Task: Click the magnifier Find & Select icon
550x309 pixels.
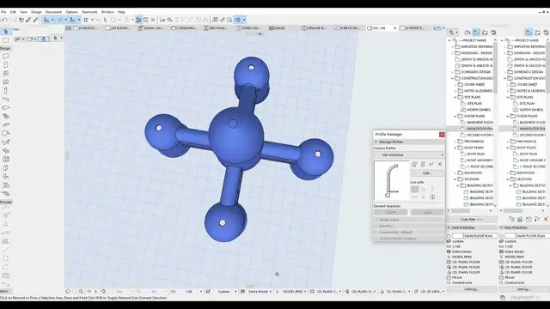Action: [x=169, y=20]
